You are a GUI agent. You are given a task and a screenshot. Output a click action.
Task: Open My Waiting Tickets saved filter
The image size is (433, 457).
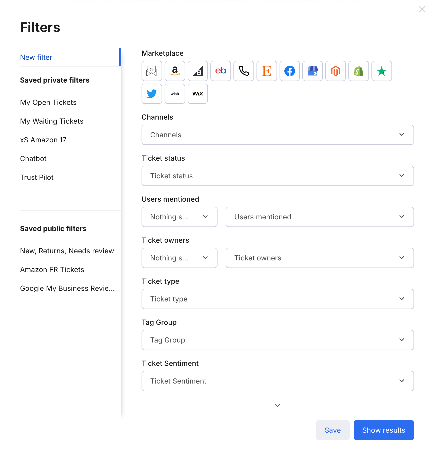click(52, 121)
